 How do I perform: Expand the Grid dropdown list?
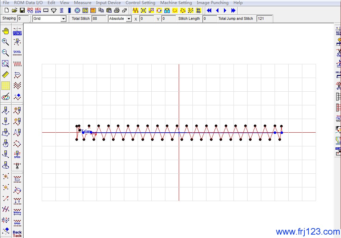tap(63, 19)
